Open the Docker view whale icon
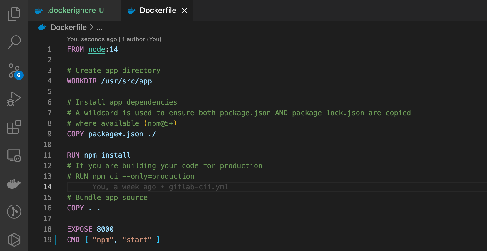Screen dimensions: 487x251 [14, 184]
